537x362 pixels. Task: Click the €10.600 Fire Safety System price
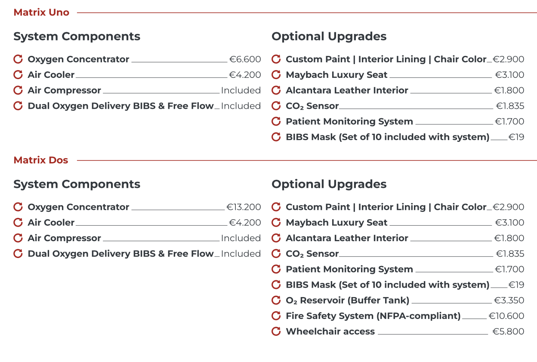pyautogui.click(x=506, y=316)
